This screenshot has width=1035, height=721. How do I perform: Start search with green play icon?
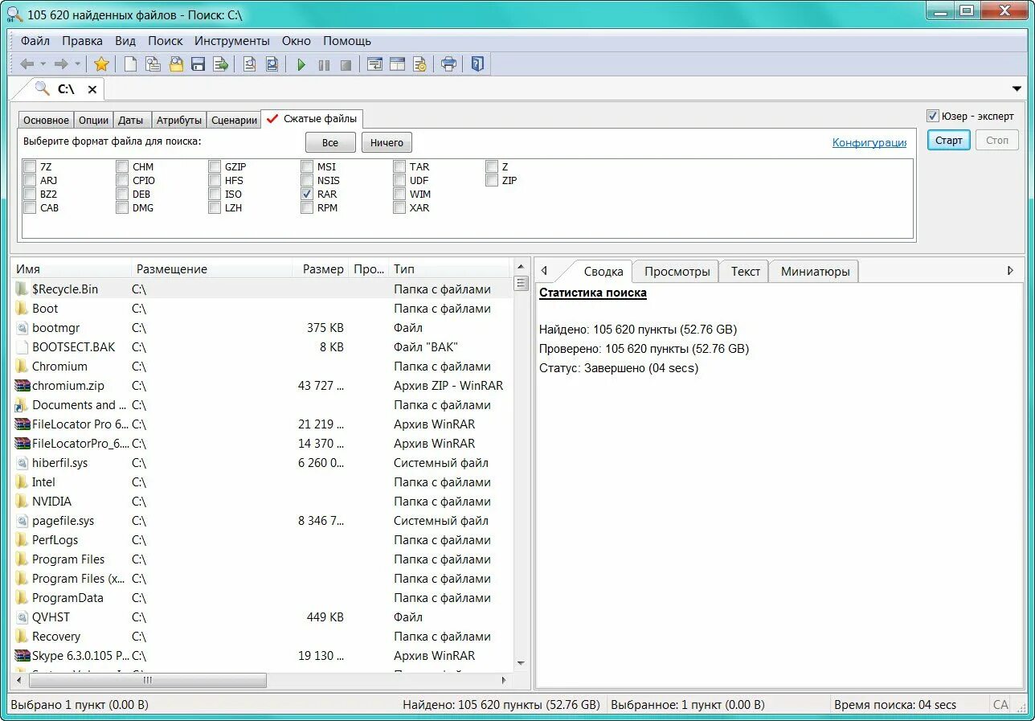point(301,64)
